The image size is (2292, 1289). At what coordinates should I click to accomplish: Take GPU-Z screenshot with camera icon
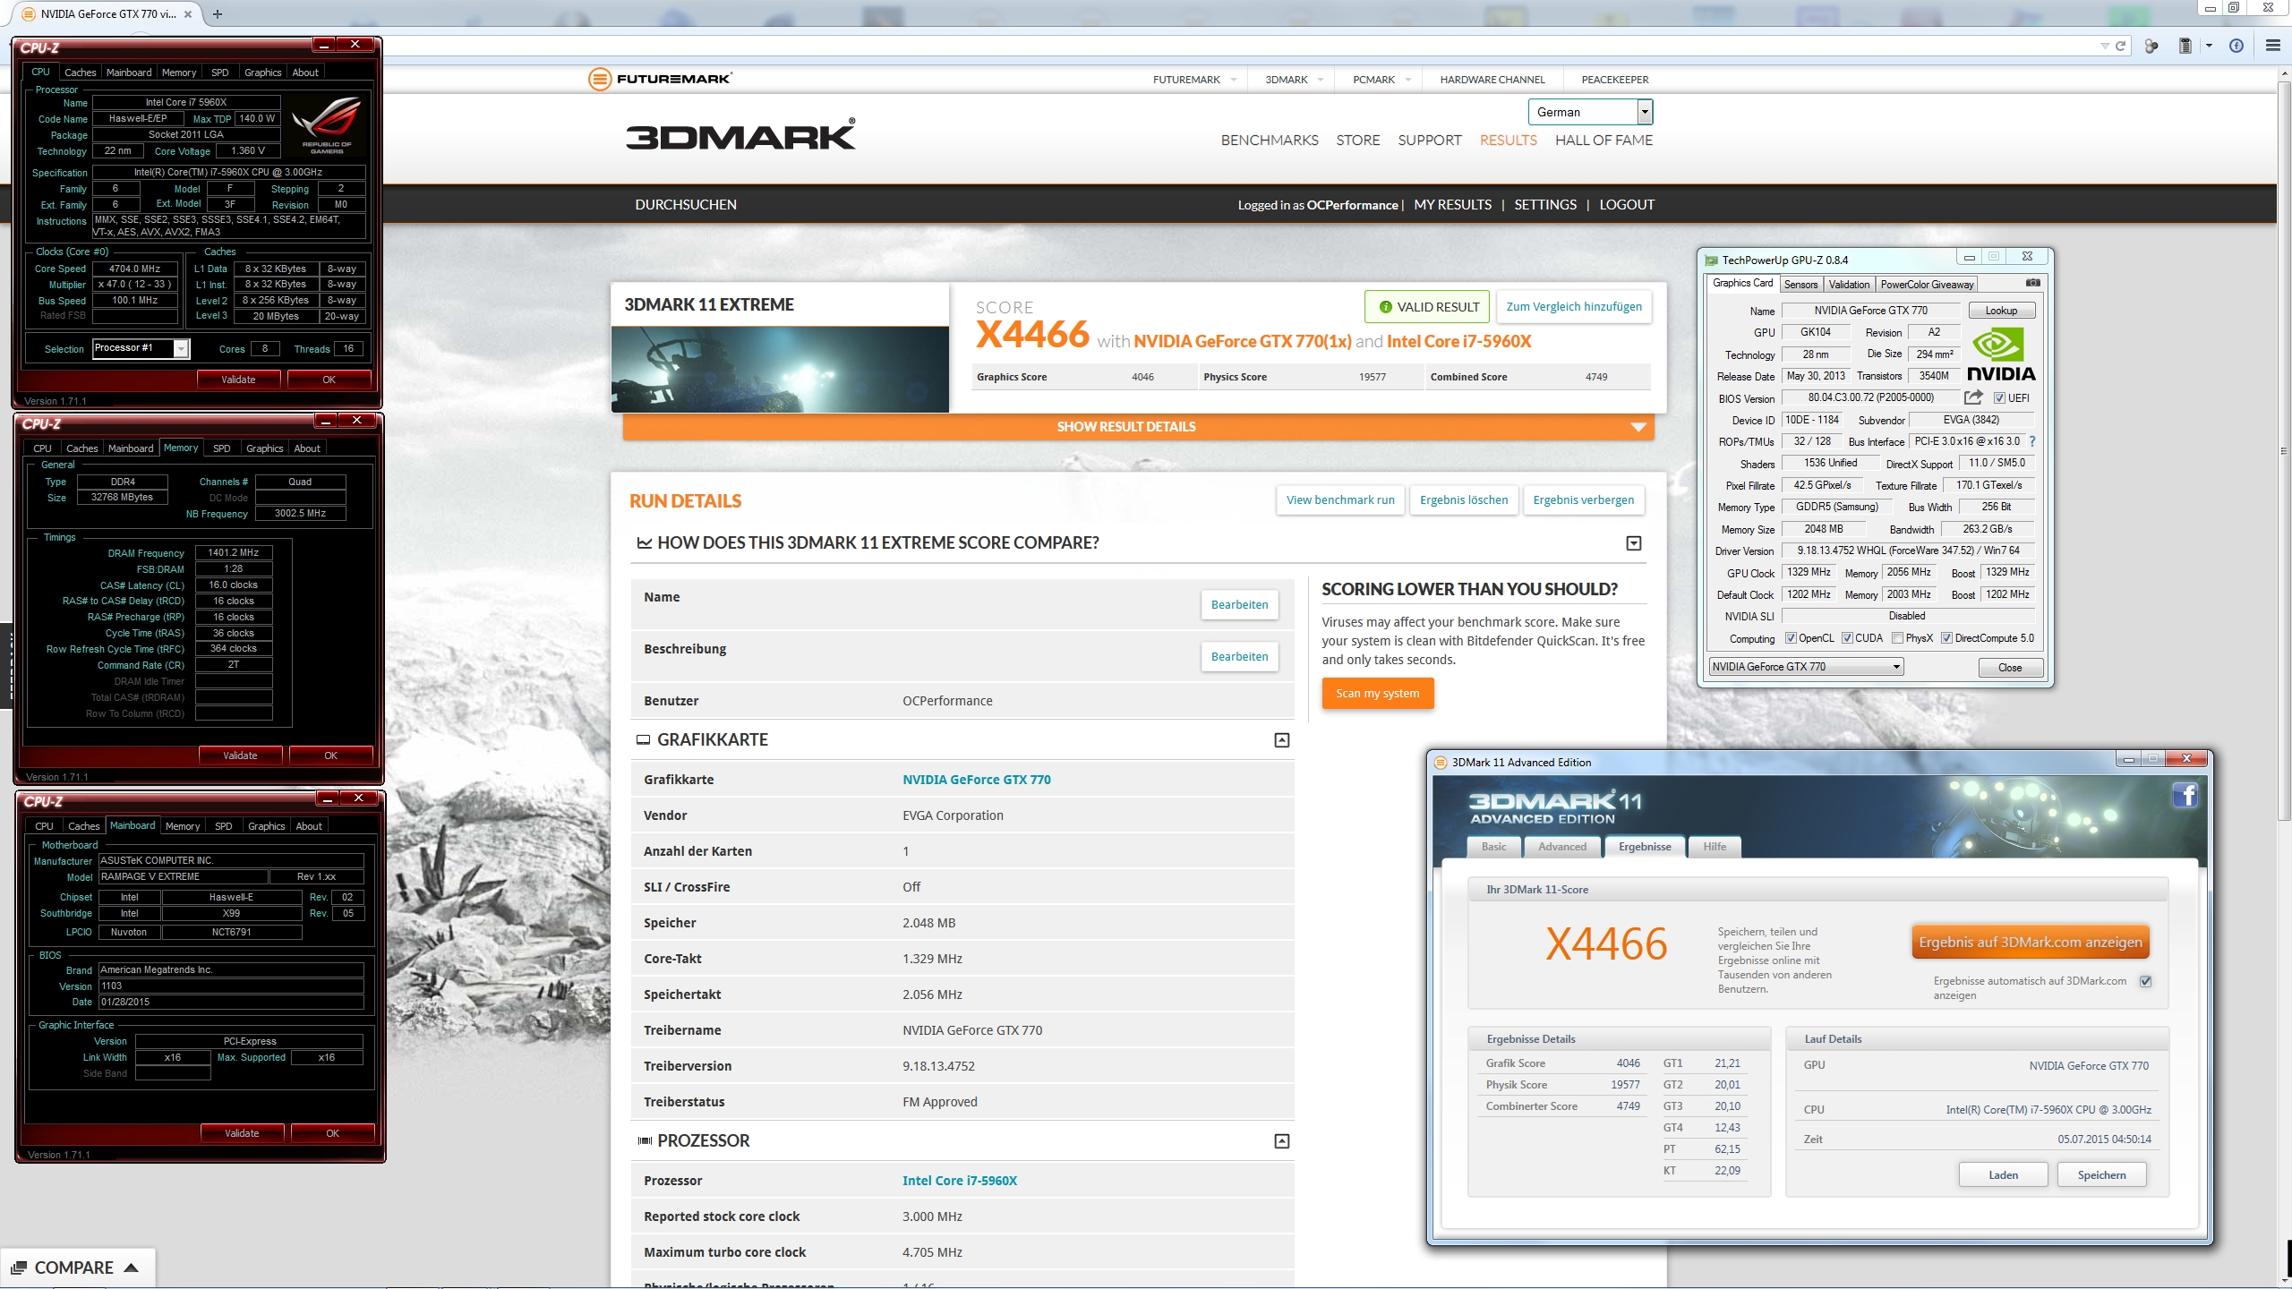2033,283
